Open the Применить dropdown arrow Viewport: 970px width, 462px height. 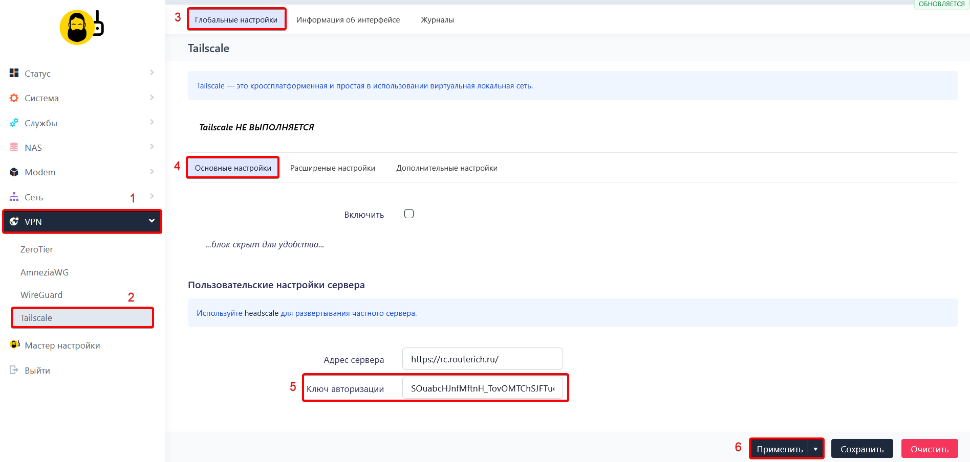pos(815,448)
